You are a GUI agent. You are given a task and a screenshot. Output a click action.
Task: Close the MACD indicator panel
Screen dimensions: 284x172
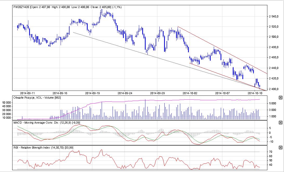[280, 123]
